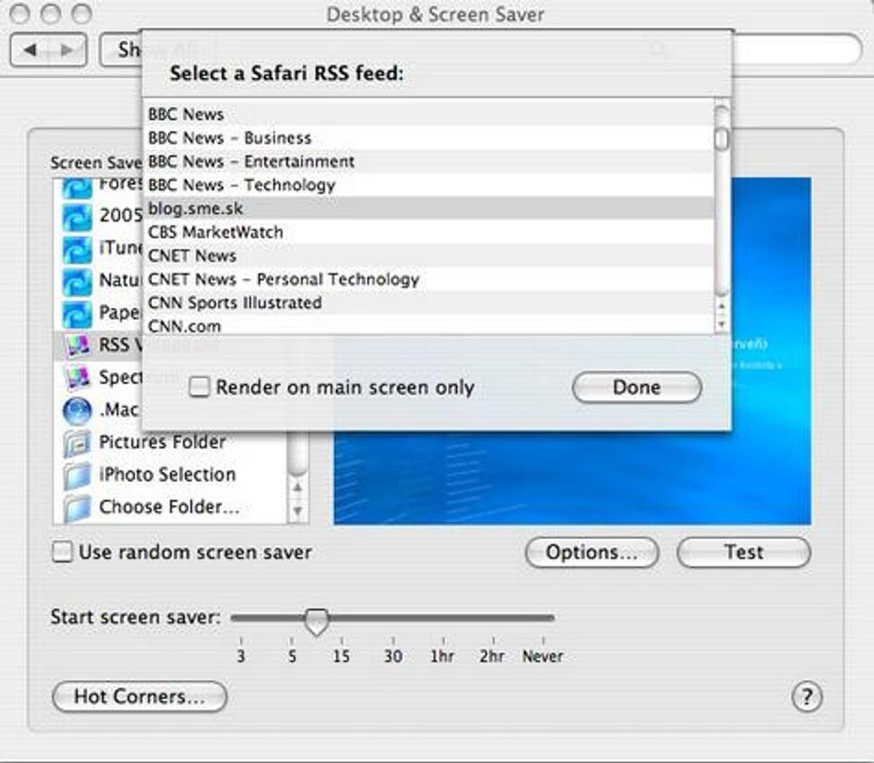
Task: Select the CNN Sports Illustrated feed
Action: 429,303
